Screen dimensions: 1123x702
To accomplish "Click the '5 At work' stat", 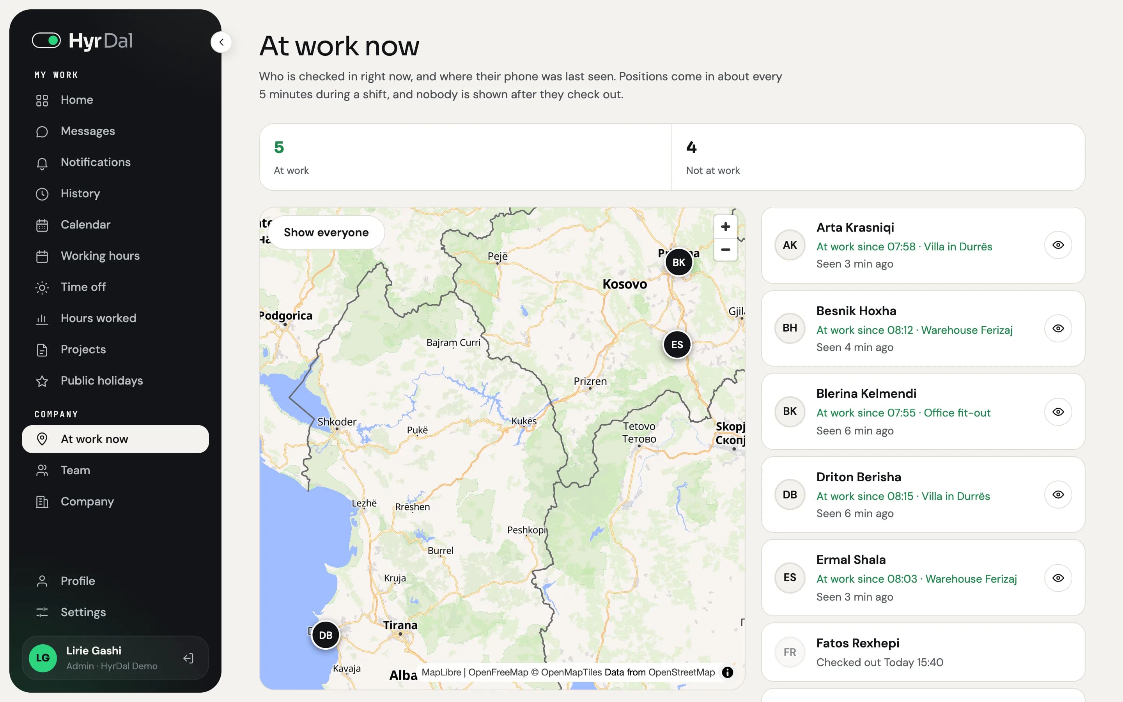I will [x=466, y=157].
